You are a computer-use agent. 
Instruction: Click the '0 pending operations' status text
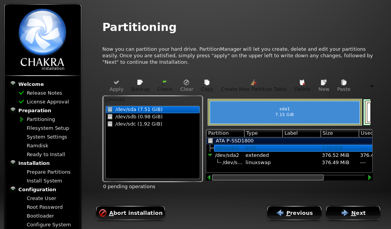point(129,187)
